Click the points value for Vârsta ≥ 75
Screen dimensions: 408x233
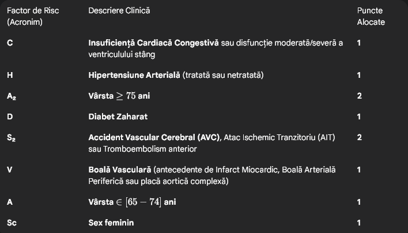click(x=359, y=96)
